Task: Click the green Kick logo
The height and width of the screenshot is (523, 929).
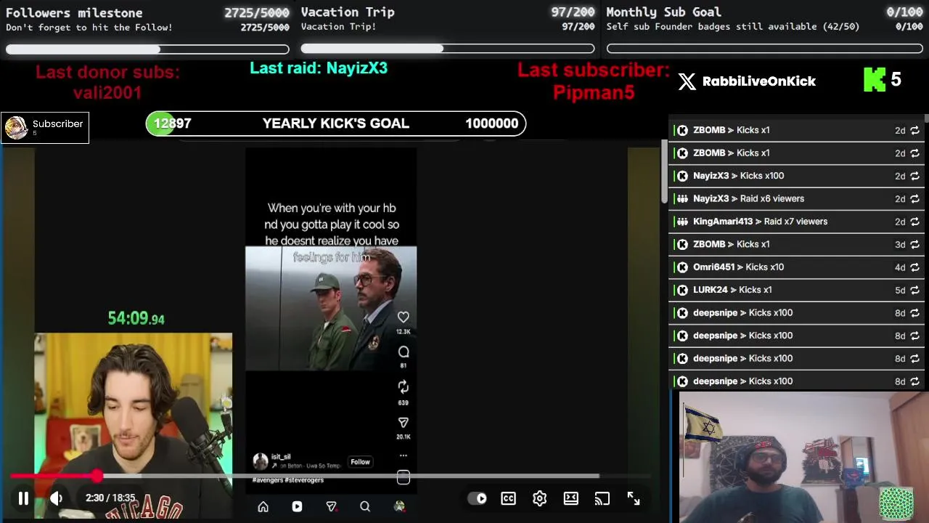Action: coord(874,80)
